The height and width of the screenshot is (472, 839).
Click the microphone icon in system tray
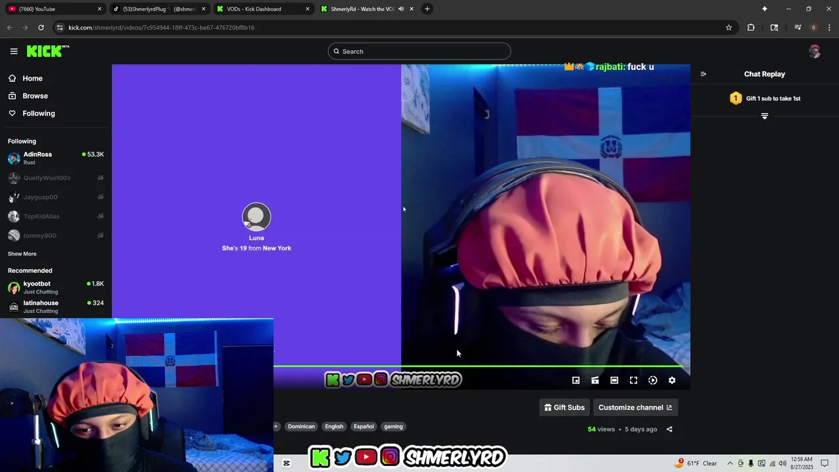pyautogui.click(x=751, y=463)
